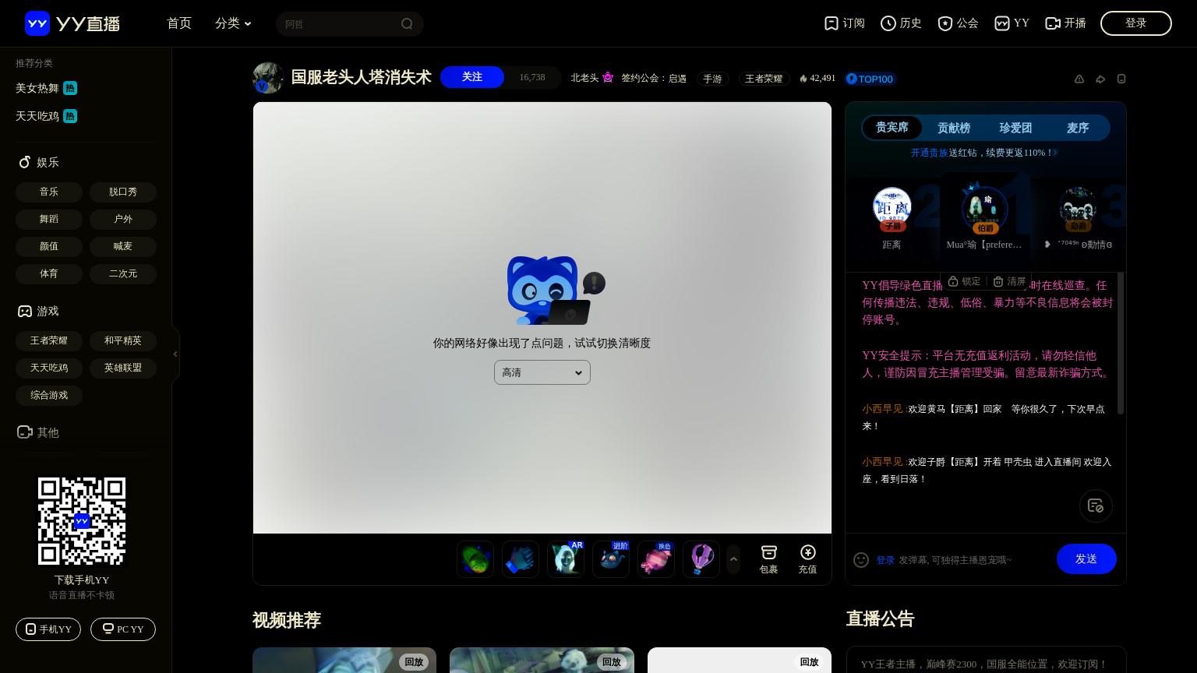Image resolution: width=1197 pixels, height=673 pixels.
Task: Click the 开通贵族 link
Action: (x=930, y=153)
